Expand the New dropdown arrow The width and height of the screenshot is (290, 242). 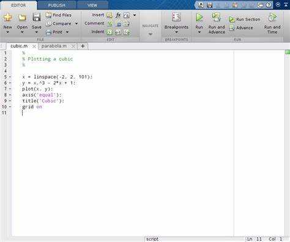(x=7, y=32)
